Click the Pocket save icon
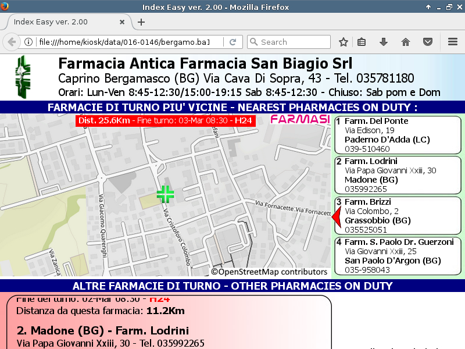The height and width of the screenshot is (349, 465). point(427,42)
